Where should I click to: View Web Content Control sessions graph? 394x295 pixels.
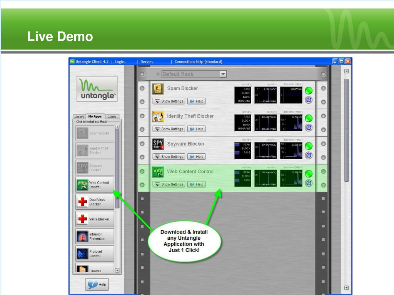tap(265, 178)
